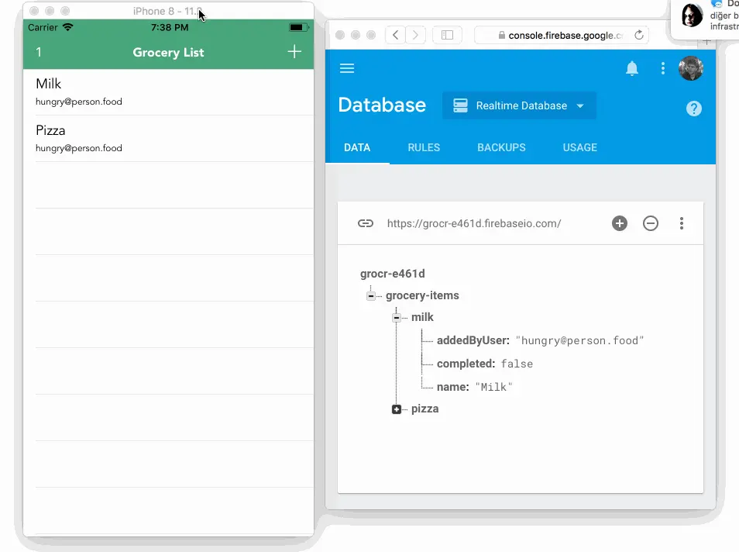739x552 pixels.
Task: Click the grocr-e461d root node
Action: pos(392,274)
